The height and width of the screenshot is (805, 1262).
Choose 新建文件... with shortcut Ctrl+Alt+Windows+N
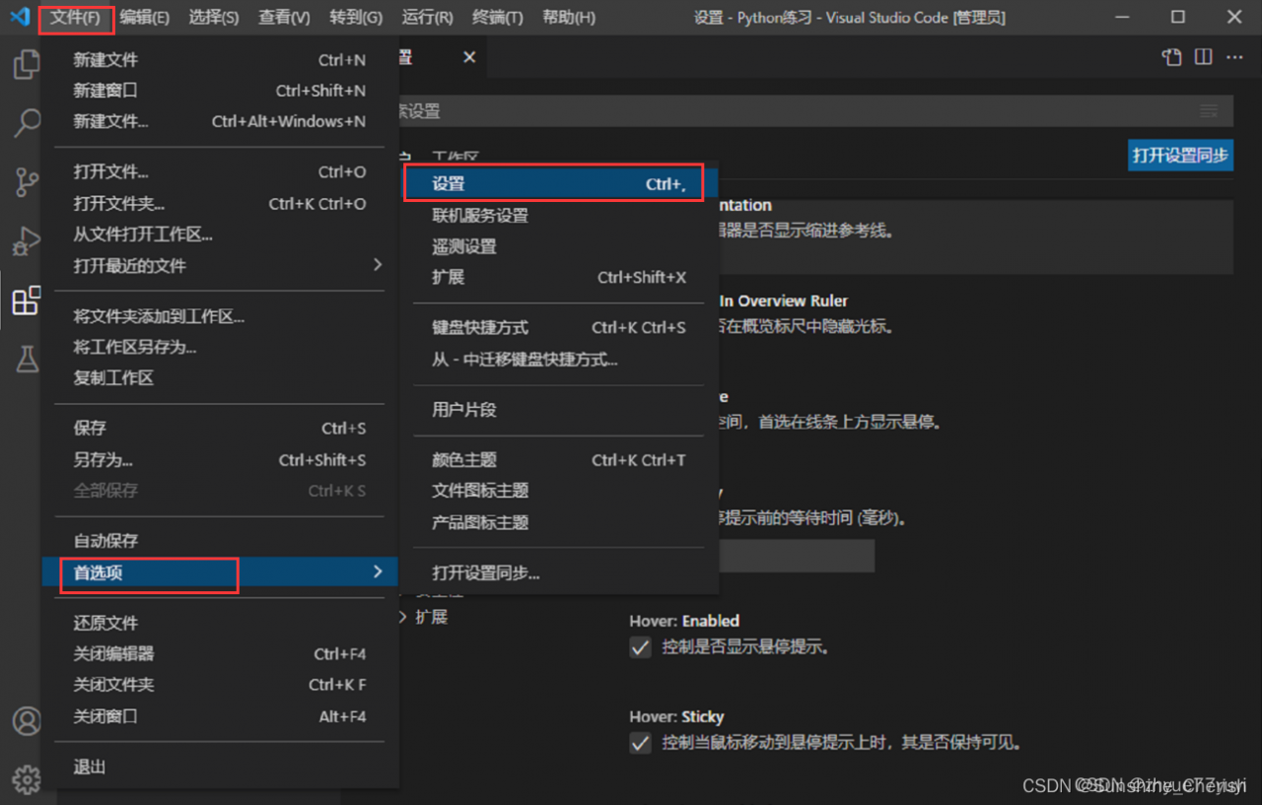pyautogui.click(x=220, y=121)
